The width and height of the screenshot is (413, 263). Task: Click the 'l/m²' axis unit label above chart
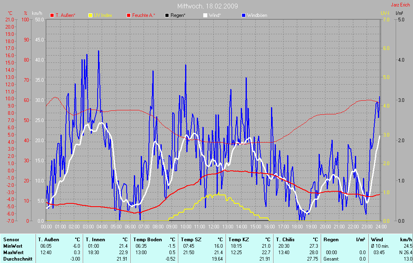tap(400, 13)
